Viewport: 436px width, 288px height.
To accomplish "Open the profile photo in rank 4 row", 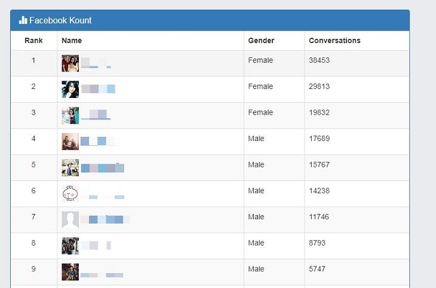I will [x=70, y=142].
